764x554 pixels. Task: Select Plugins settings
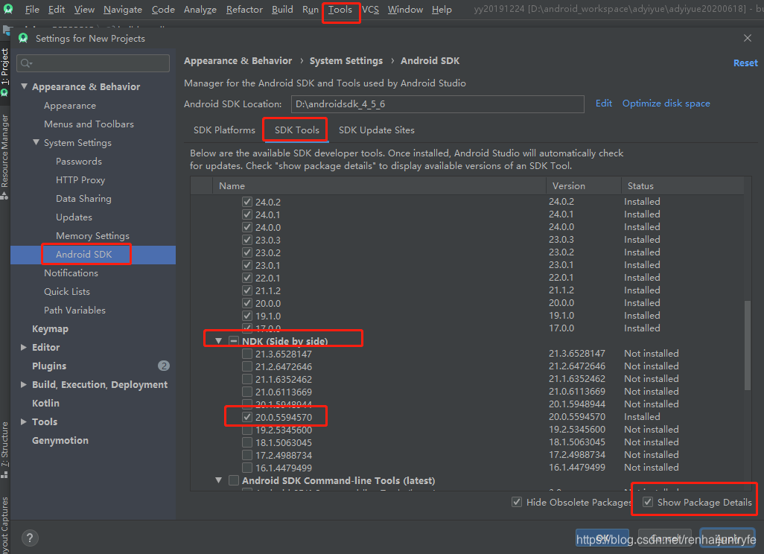[x=49, y=366]
